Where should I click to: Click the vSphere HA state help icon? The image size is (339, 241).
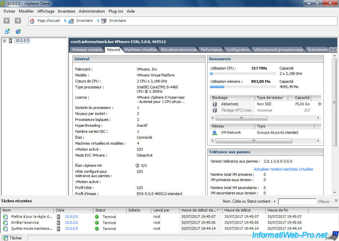click(x=137, y=166)
